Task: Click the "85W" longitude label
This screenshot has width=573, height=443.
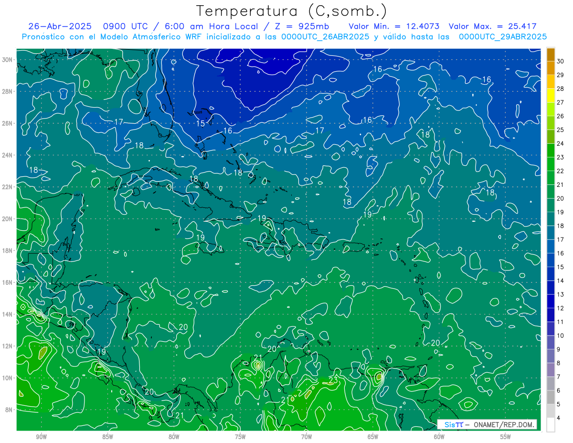Action: coord(107,437)
